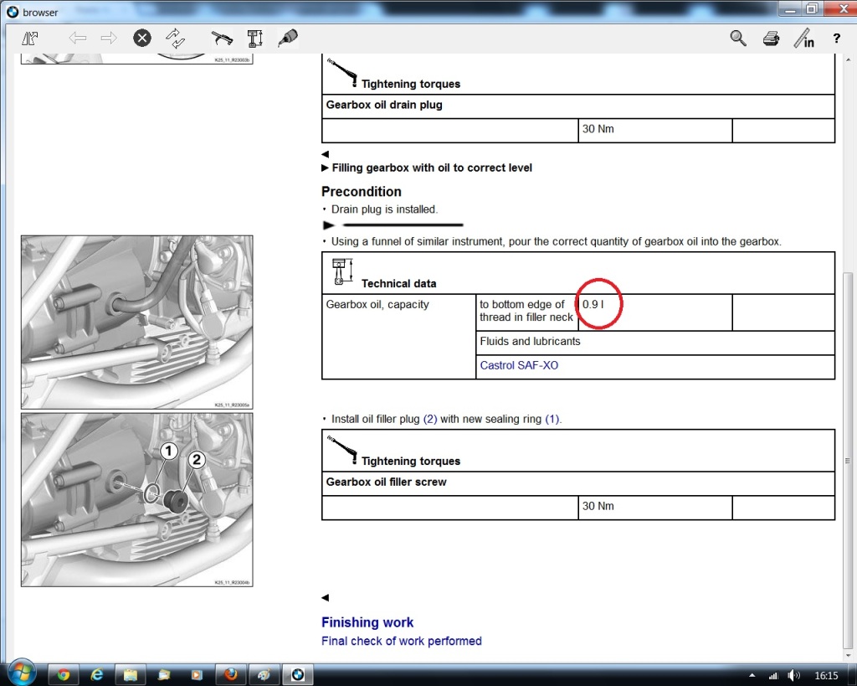Open the Castrol SAF-XO link
The width and height of the screenshot is (857, 686).
pos(519,365)
